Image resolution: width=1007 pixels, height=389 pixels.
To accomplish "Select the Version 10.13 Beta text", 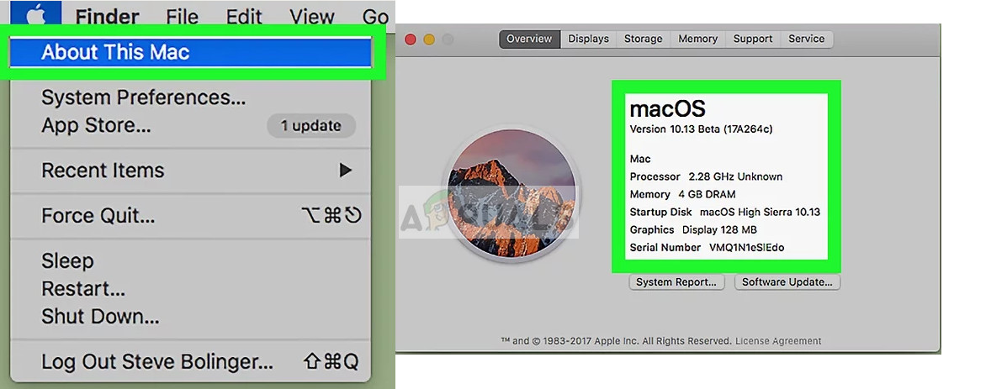I will (x=702, y=129).
